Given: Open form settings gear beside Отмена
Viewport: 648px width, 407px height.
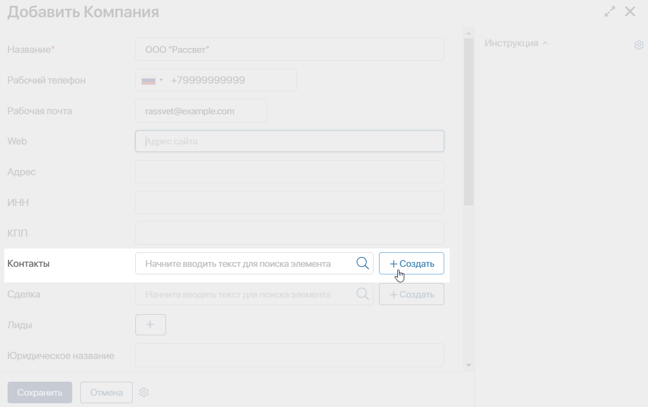Looking at the screenshot, I should [144, 392].
